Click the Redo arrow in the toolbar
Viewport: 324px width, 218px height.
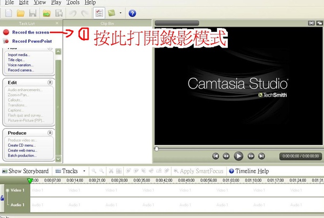85,13
